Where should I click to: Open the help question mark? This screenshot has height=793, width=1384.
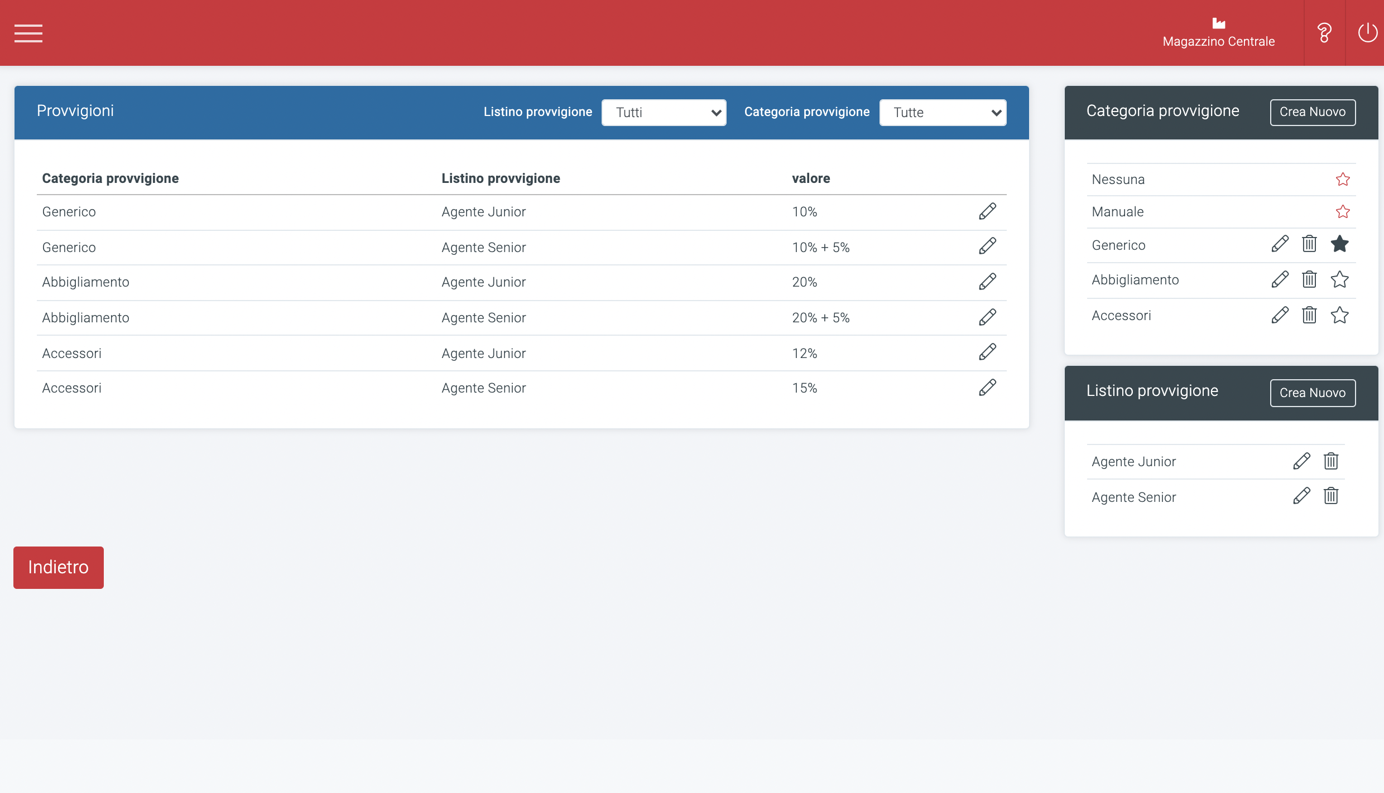1324,33
